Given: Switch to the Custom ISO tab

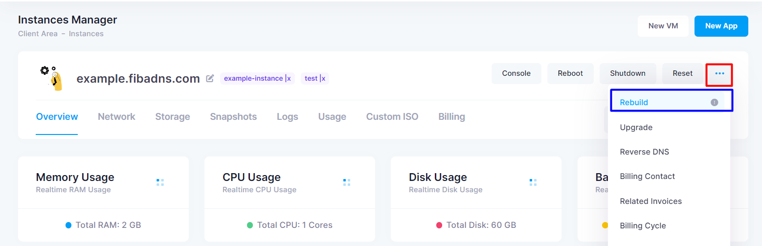Looking at the screenshot, I should coord(392,116).
